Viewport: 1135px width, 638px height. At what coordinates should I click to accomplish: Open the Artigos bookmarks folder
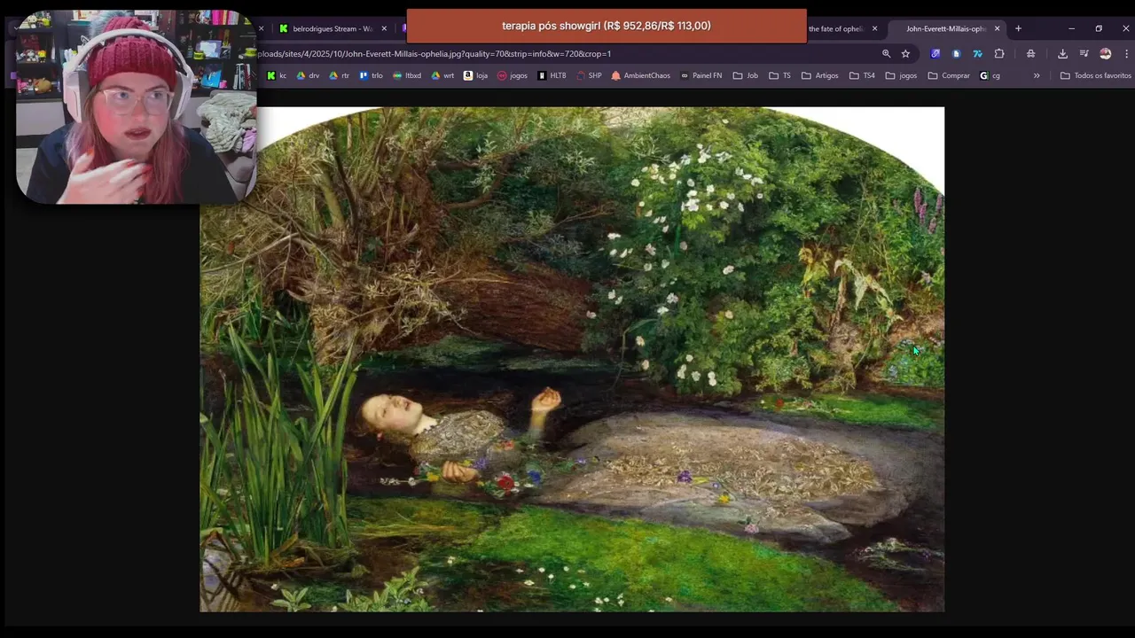point(819,76)
